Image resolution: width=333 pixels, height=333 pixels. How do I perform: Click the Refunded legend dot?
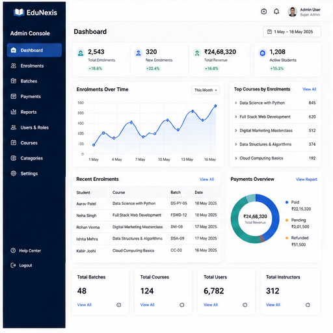point(287,238)
